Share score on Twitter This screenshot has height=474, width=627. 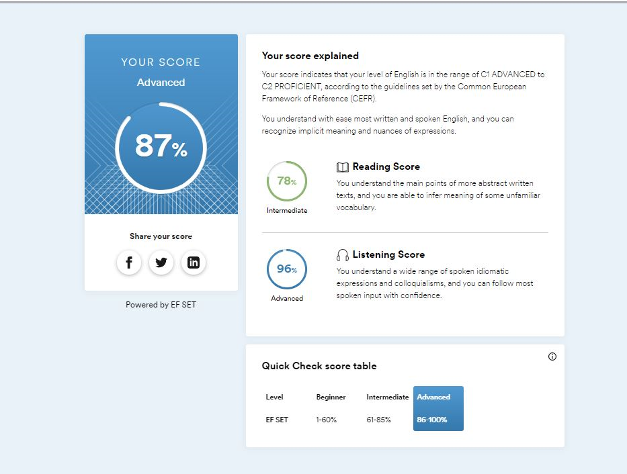(161, 263)
